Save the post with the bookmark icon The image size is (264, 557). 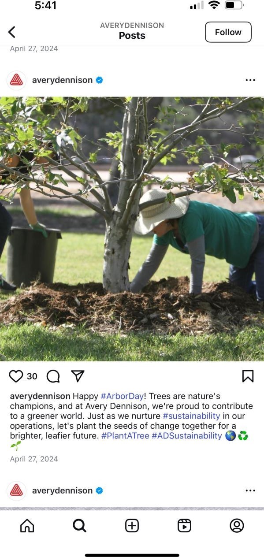(248, 376)
